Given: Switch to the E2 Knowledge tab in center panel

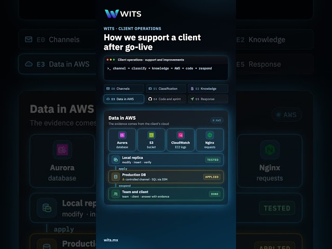Looking at the screenshot, I should [208, 89].
